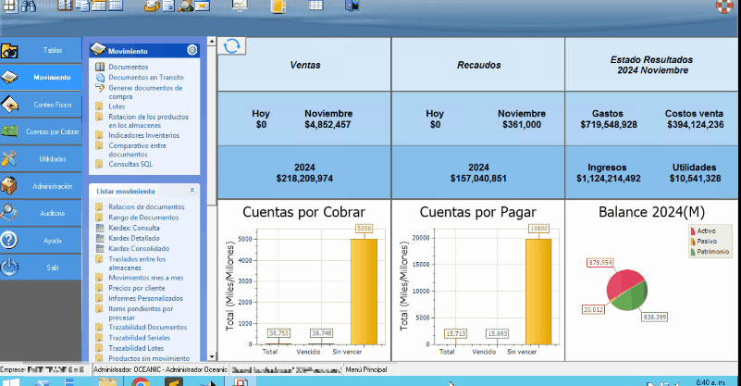741x386 pixels.
Task: Click the Sin vencer bar in Cuentas por Pagar
Action: pos(538,291)
